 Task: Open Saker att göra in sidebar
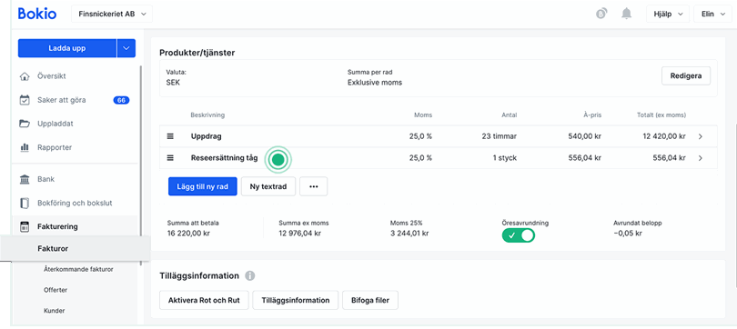point(62,100)
